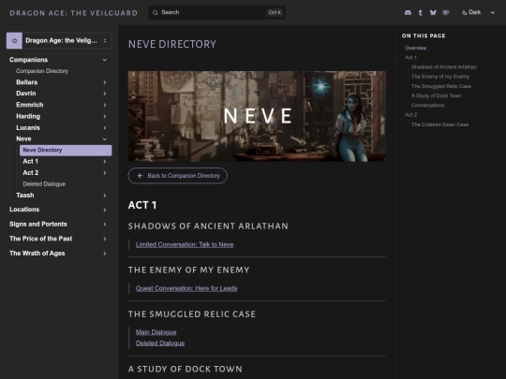Click the moon icon beside Dark
506x379 pixels.
465,12
